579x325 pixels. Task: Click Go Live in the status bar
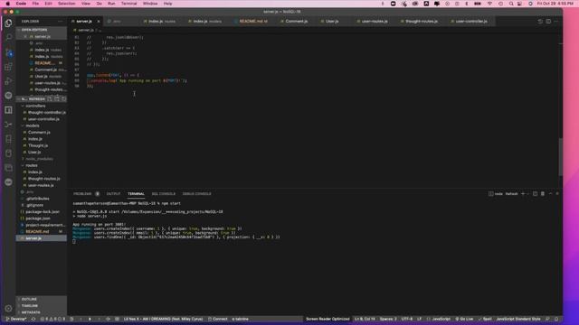click(464, 319)
